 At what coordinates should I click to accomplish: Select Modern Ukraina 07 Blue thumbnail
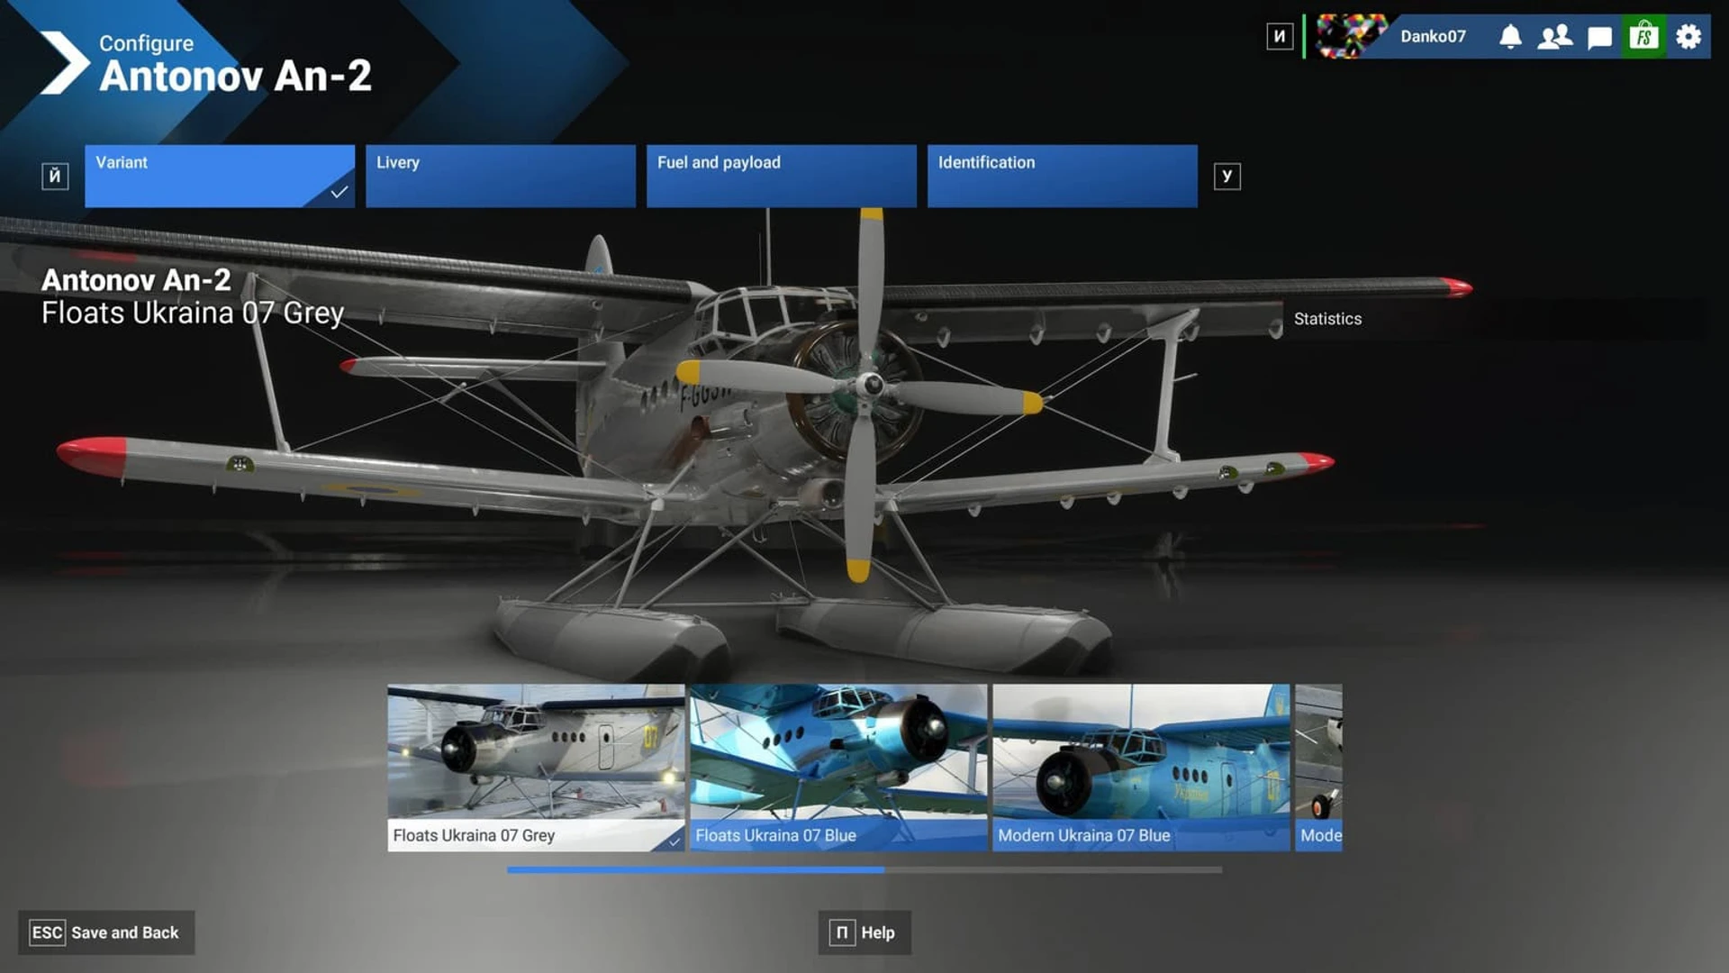[1141, 768]
